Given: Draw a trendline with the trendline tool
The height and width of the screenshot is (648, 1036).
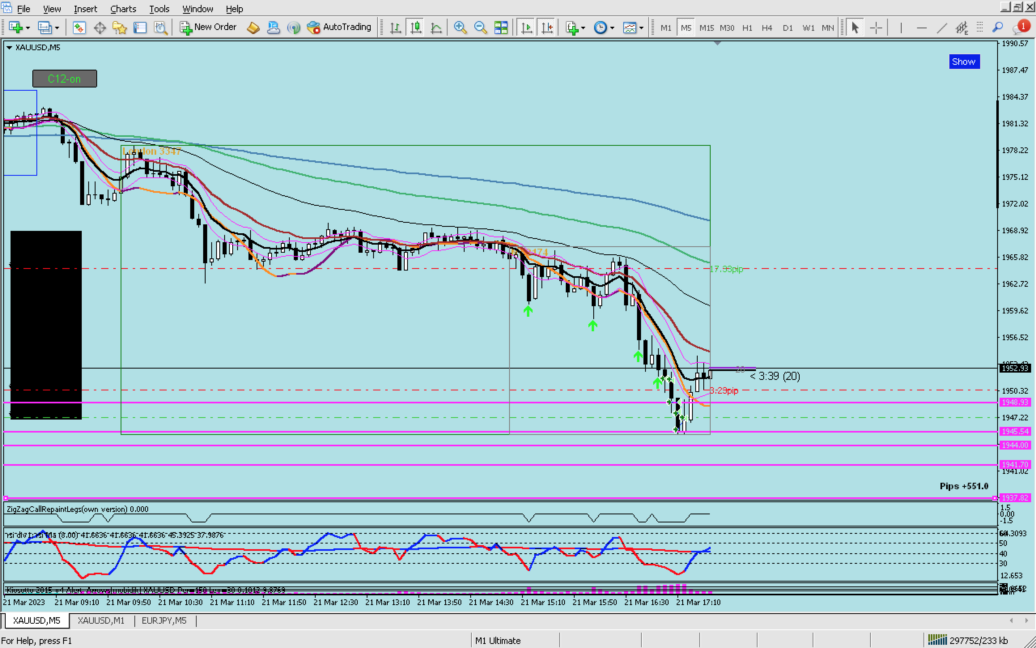Looking at the screenshot, I should [942, 28].
